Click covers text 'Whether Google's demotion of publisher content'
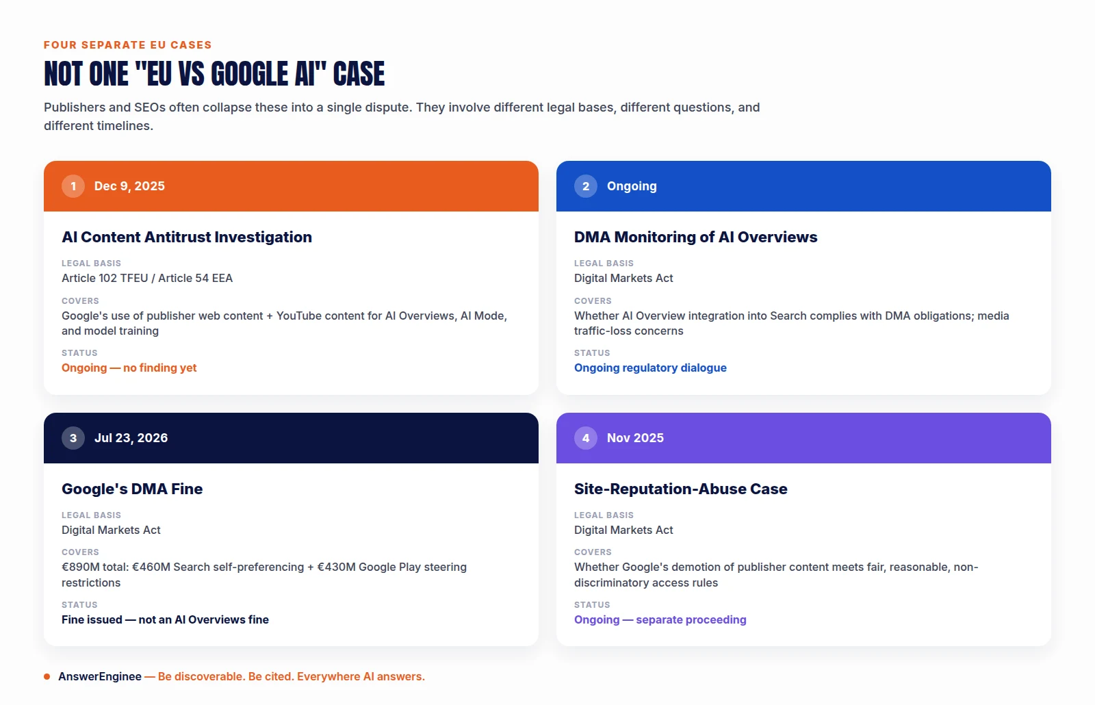The width and height of the screenshot is (1095, 705). click(776, 575)
